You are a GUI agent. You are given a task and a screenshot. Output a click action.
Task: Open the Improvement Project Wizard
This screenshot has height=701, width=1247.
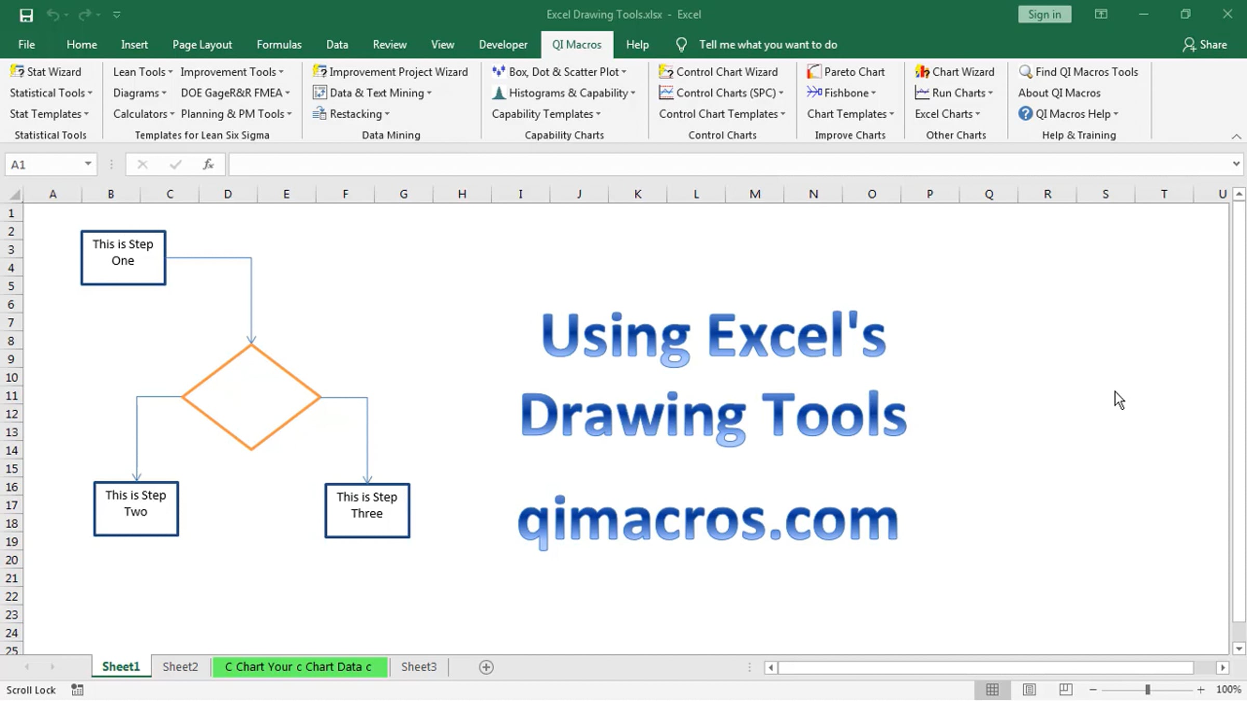click(390, 72)
